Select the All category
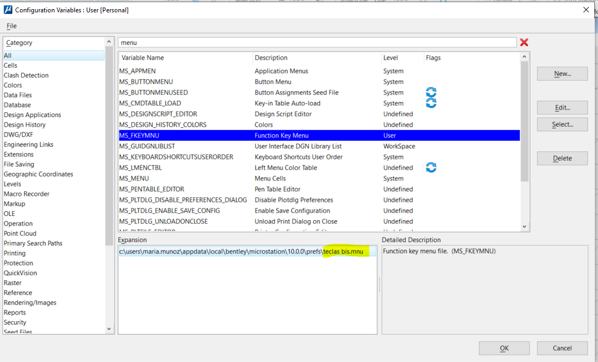 click(54, 55)
